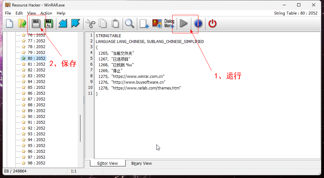Select tree item 96 : 2052
This screenshot has width=324, height=178.
(37, 152)
